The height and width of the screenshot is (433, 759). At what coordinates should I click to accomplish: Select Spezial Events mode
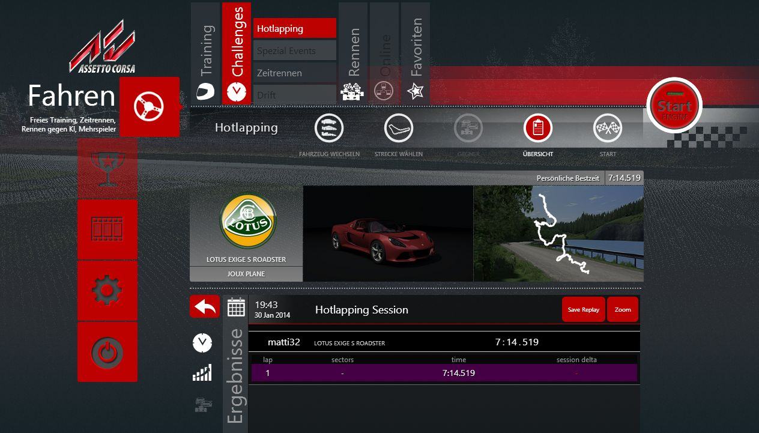tap(295, 50)
